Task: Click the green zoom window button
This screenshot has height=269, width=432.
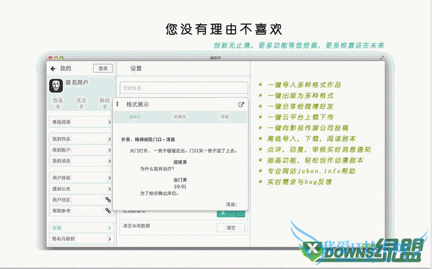Action: click(62, 58)
